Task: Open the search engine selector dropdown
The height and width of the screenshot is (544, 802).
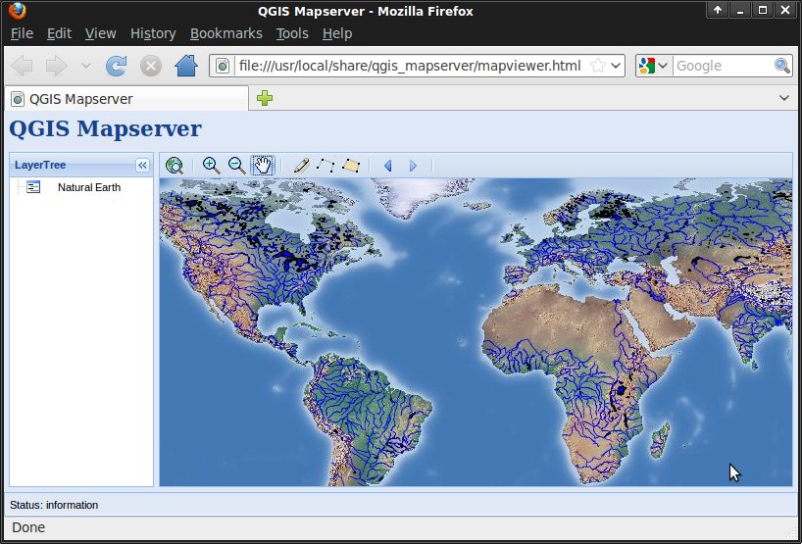Action: coord(653,66)
